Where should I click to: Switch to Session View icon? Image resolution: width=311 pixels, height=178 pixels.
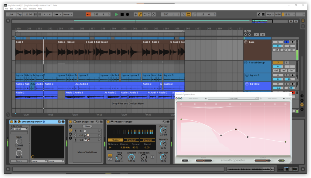coord(303,26)
